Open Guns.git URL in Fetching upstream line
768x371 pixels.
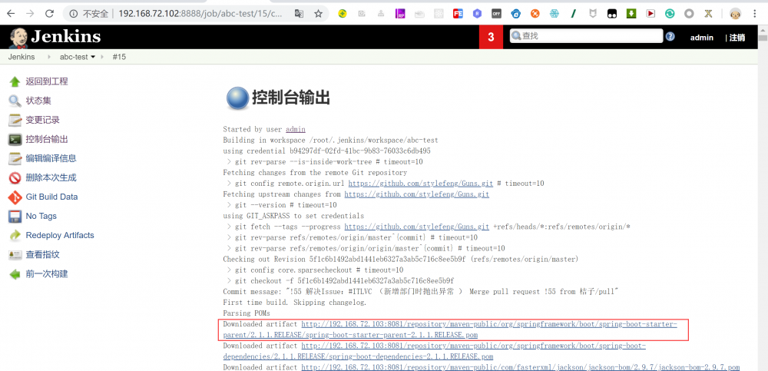(x=417, y=194)
